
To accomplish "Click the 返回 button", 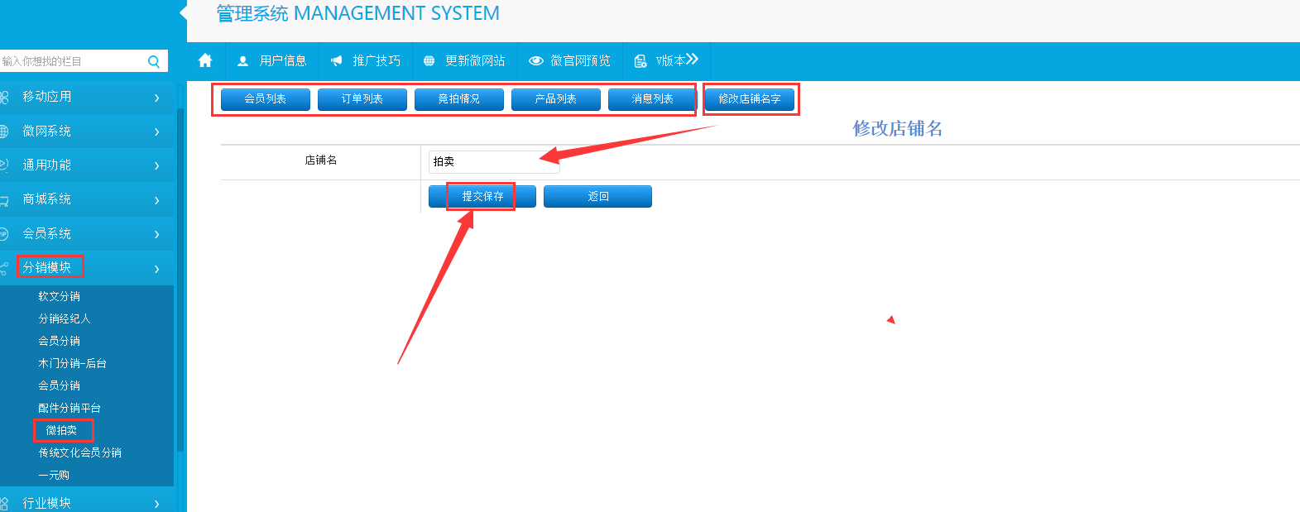I will pyautogui.click(x=597, y=197).
